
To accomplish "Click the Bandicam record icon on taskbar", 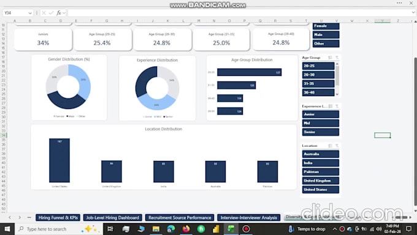I will click(x=246, y=229).
